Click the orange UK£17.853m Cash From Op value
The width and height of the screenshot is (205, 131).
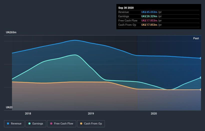tap(149, 25)
